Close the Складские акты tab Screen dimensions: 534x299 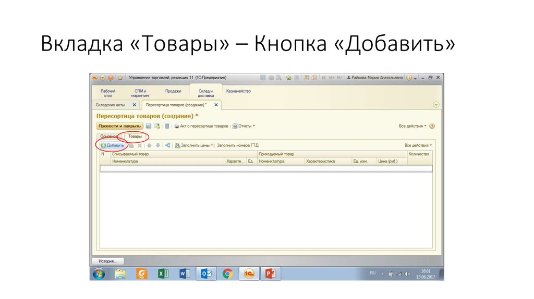click(x=134, y=105)
